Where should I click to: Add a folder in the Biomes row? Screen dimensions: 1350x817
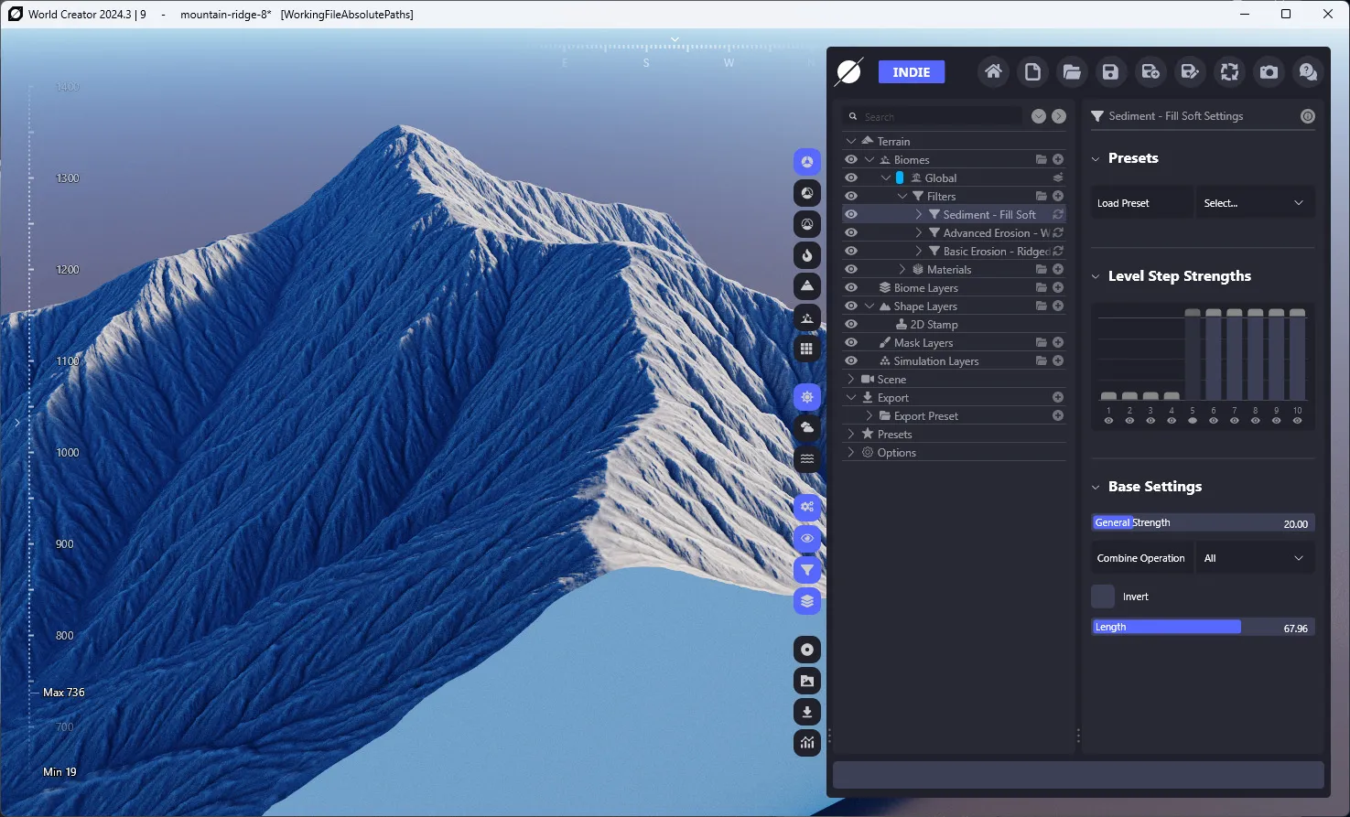(1041, 159)
